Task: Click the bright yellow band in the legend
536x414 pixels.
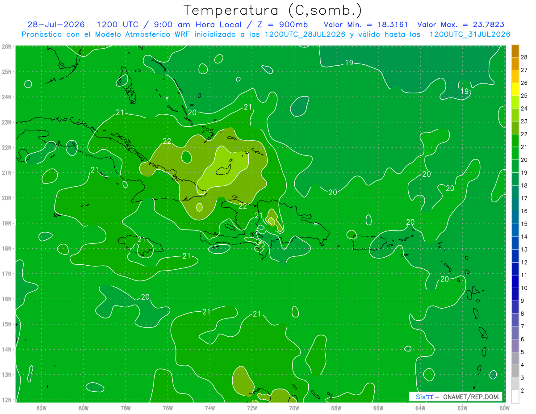Action: [x=515, y=90]
